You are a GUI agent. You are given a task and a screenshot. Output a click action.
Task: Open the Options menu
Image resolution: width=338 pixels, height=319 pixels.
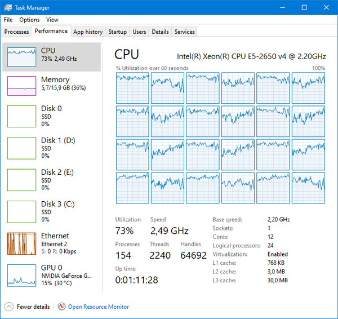[29, 20]
